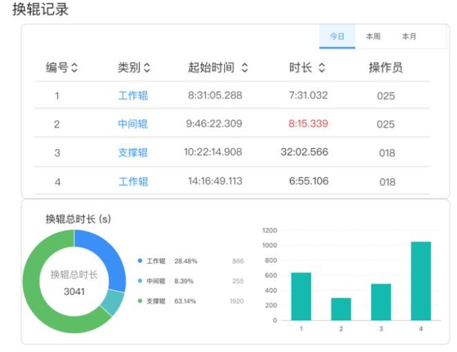This screenshot has height=352, width=457.
Task: Sort records by 时长 duration
Action: [321, 68]
